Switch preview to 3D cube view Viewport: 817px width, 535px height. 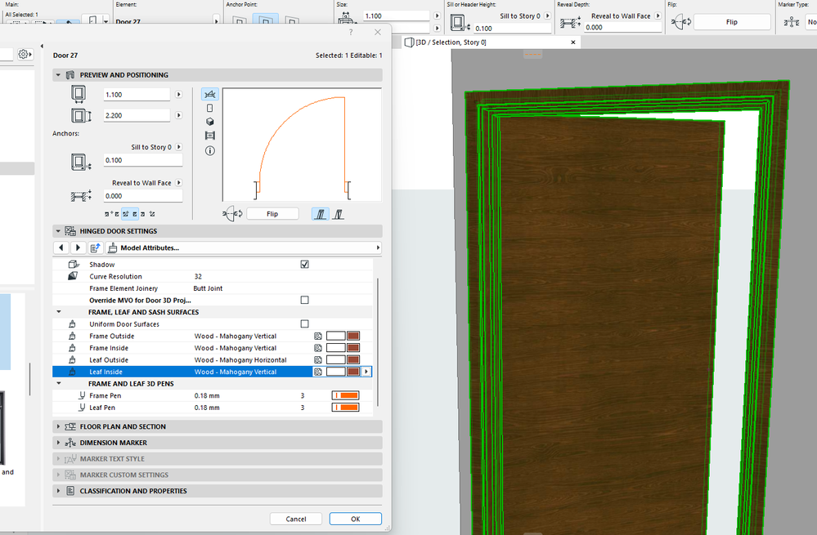point(209,122)
